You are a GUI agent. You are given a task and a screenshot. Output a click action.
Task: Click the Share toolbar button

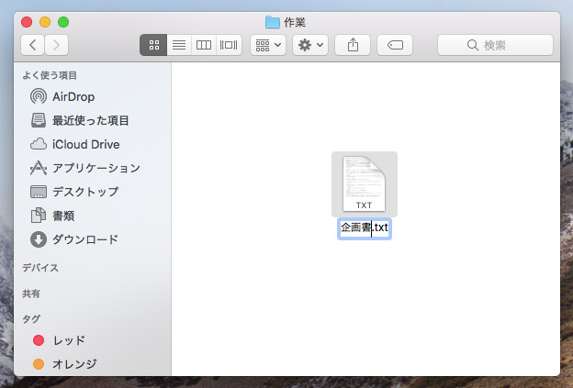(353, 45)
